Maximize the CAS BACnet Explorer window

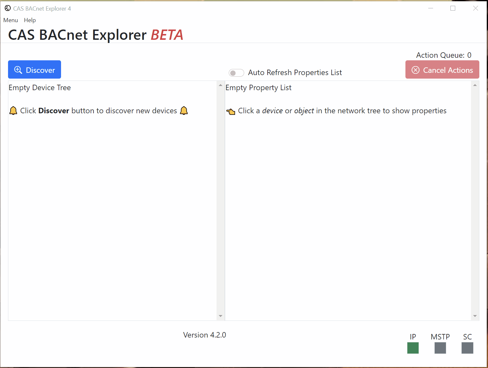(453, 8)
